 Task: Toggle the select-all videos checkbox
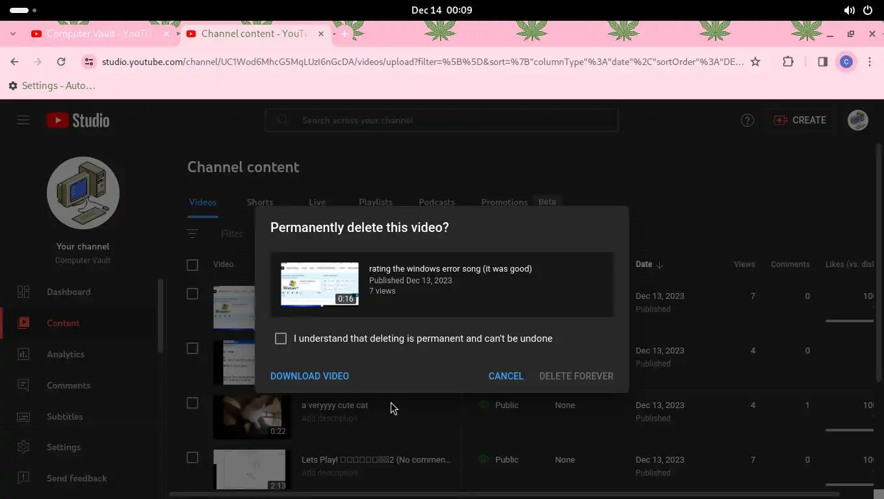[192, 264]
